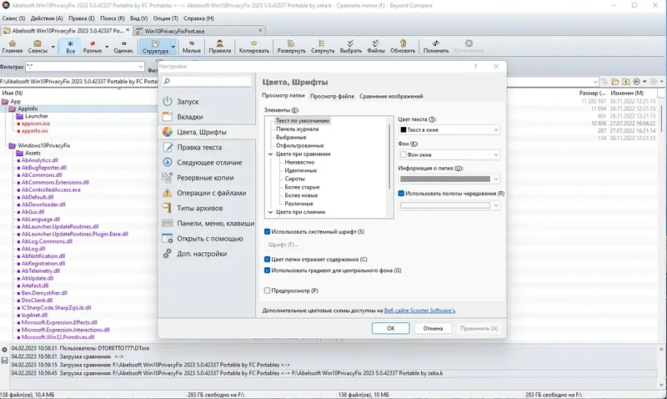Open the Сеанс (S) menu
Screen dimensions: 667x399
point(13,18)
